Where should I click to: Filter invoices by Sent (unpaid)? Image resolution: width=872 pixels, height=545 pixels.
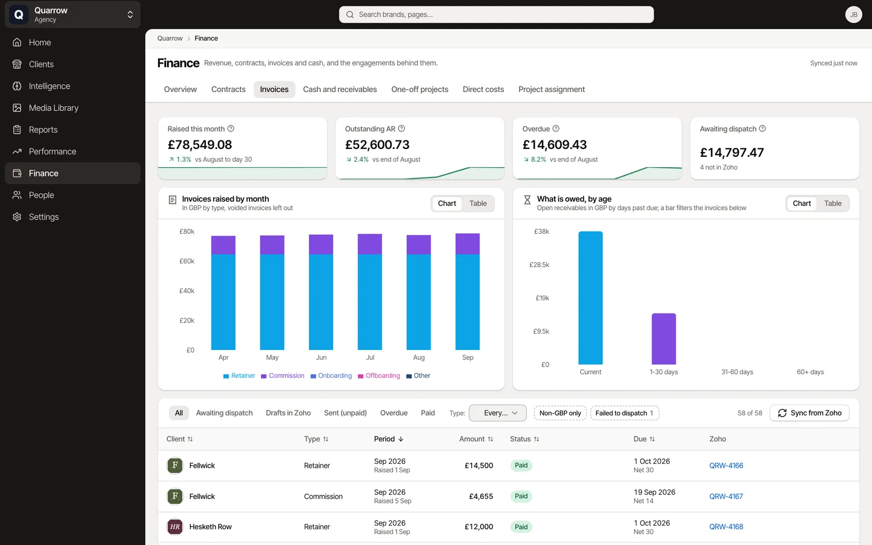(x=345, y=413)
